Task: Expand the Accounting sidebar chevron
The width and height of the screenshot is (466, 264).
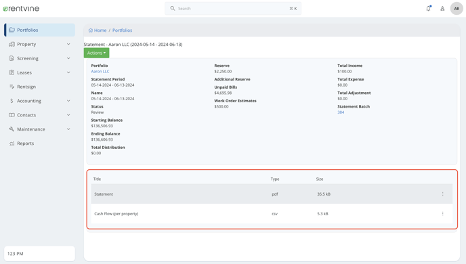Action: coord(68,101)
